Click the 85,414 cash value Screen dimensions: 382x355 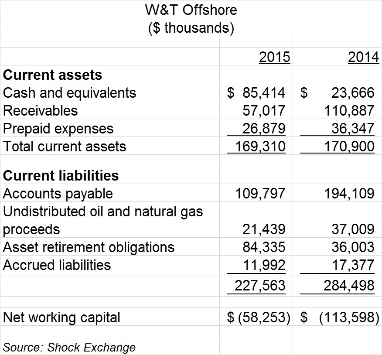pyautogui.click(x=263, y=93)
